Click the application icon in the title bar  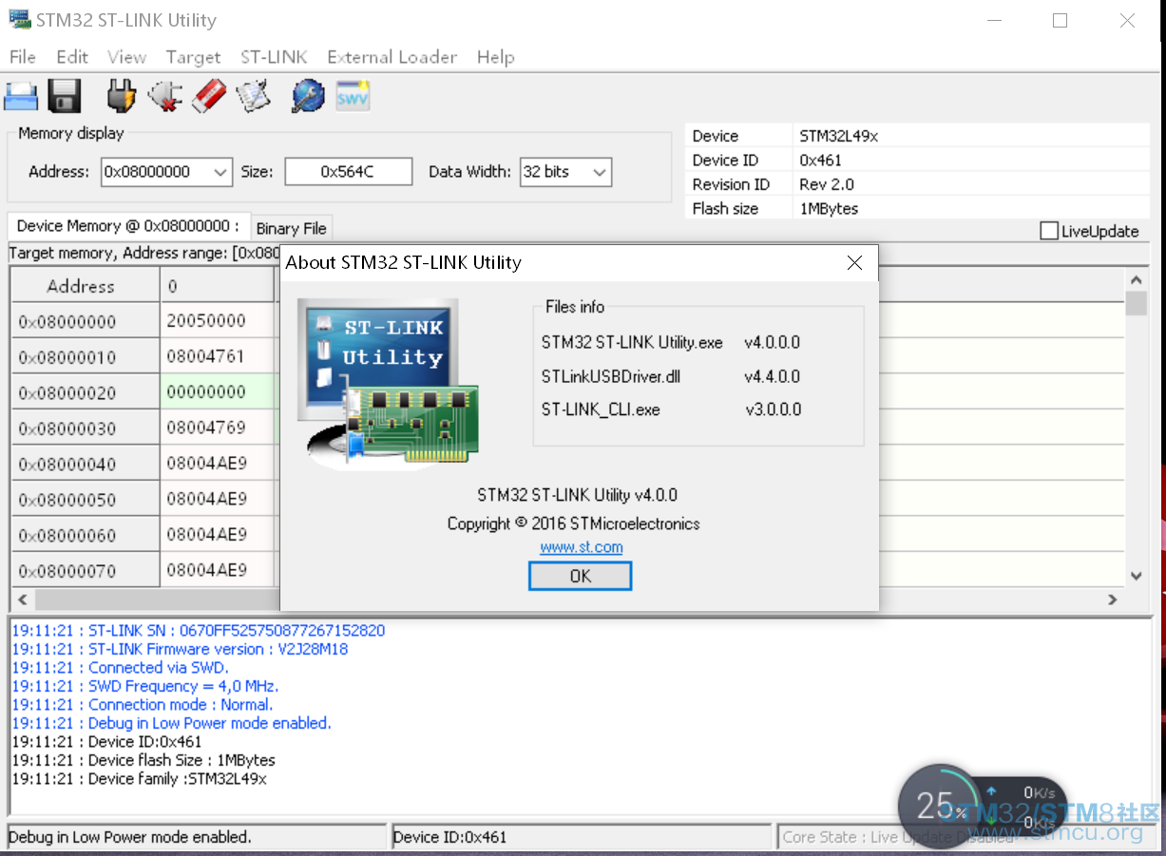coord(18,20)
